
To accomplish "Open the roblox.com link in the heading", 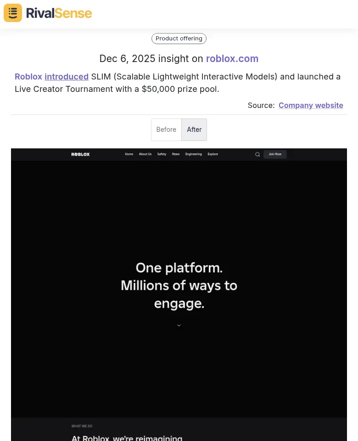I will [x=232, y=59].
